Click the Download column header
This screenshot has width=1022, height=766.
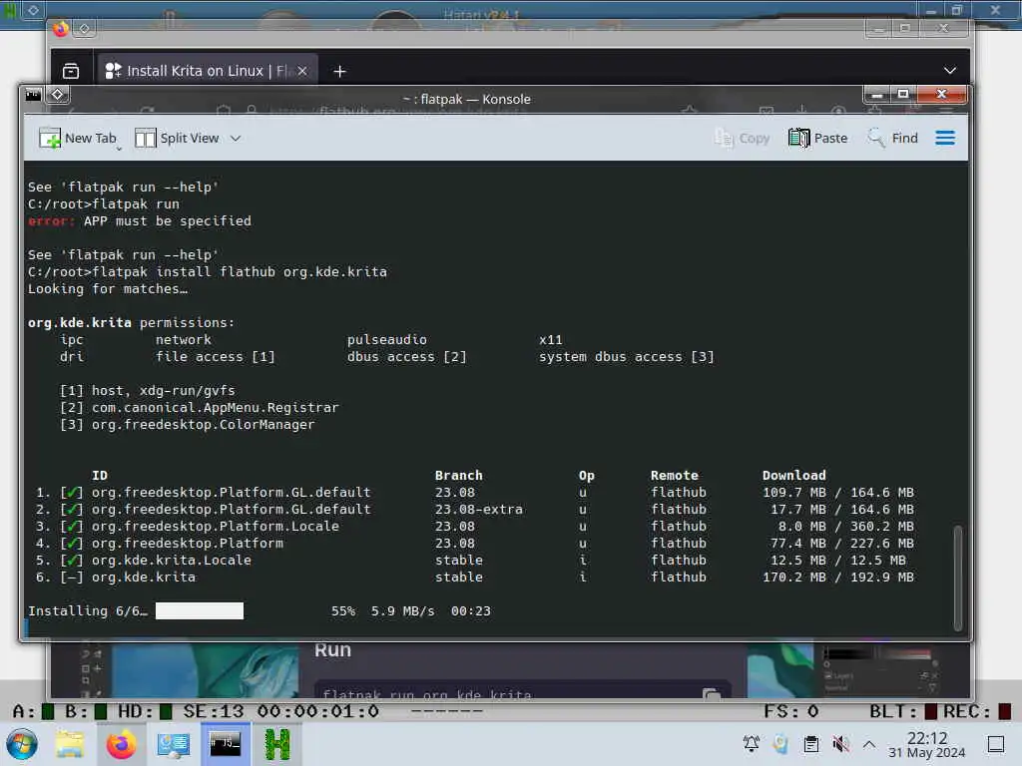(793, 476)
